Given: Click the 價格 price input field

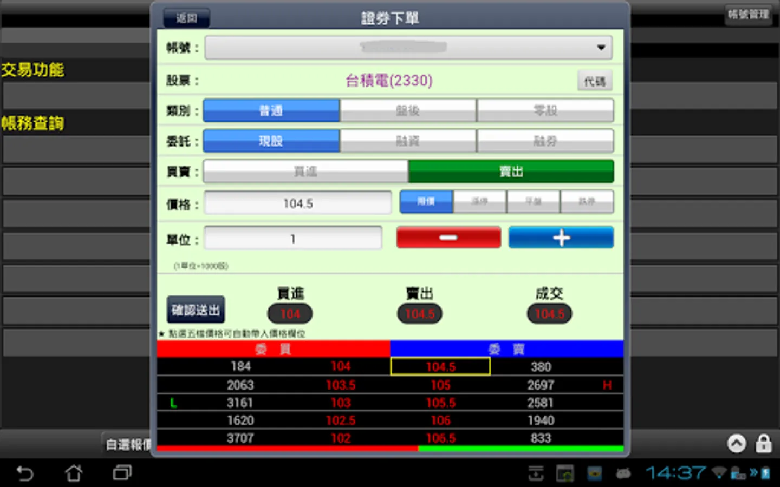Looking at the screenshot, I should (x=298, y=203).
